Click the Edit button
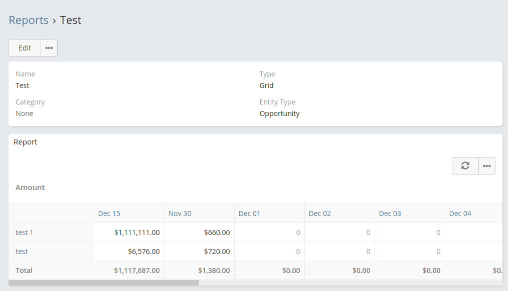The height and width of the screenshot is (291, 508). (25, 48)
